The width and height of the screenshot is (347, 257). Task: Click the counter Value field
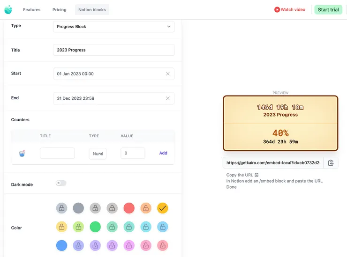(x=133, y=153)
